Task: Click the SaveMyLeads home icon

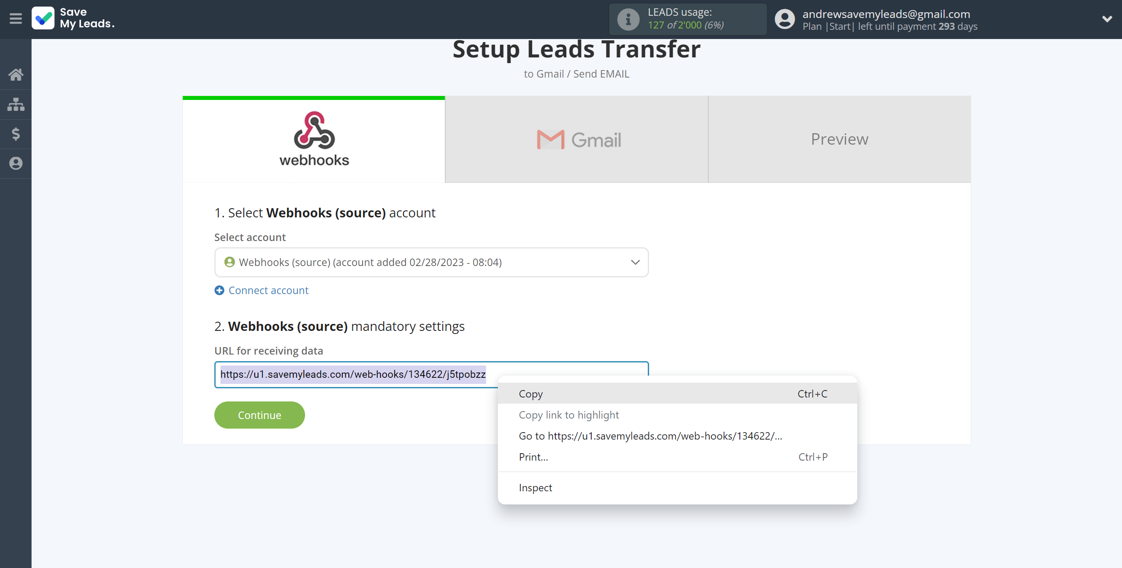Action: point(16,75)
